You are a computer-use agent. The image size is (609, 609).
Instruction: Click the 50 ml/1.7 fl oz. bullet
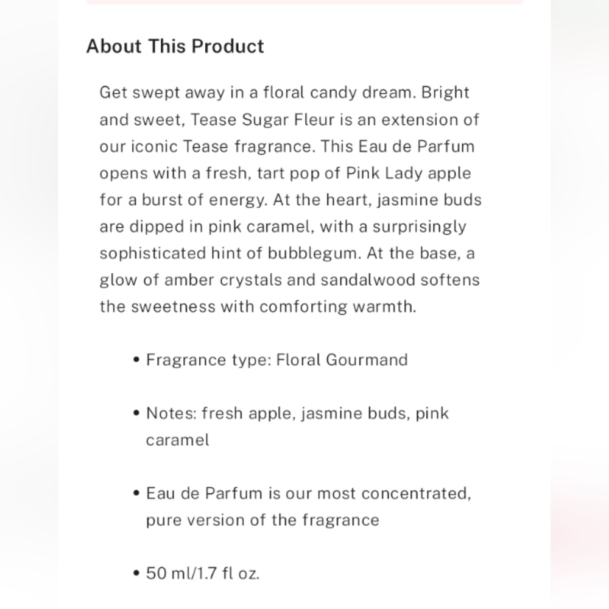[x=203, y=573]
